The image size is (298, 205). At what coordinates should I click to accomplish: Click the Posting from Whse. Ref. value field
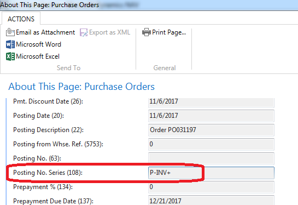coord(211,144)
